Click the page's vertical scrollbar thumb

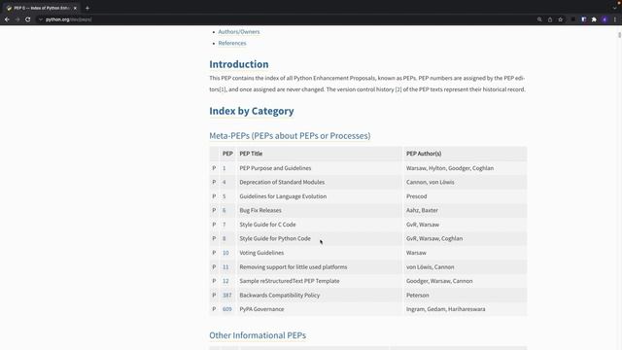click(619, 35)
